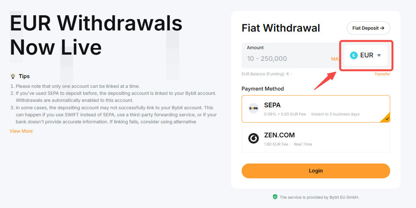Click the green shield verification icon
Screen dimensions: 416x208
[x=275, y=197]
